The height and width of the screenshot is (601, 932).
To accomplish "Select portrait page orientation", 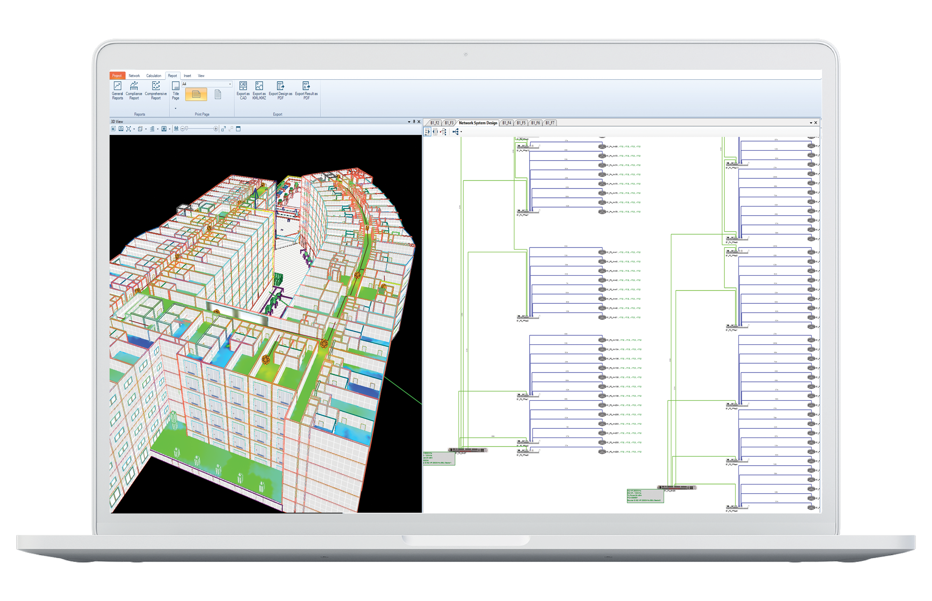I will pyautogui.click(x=218, y=94).
